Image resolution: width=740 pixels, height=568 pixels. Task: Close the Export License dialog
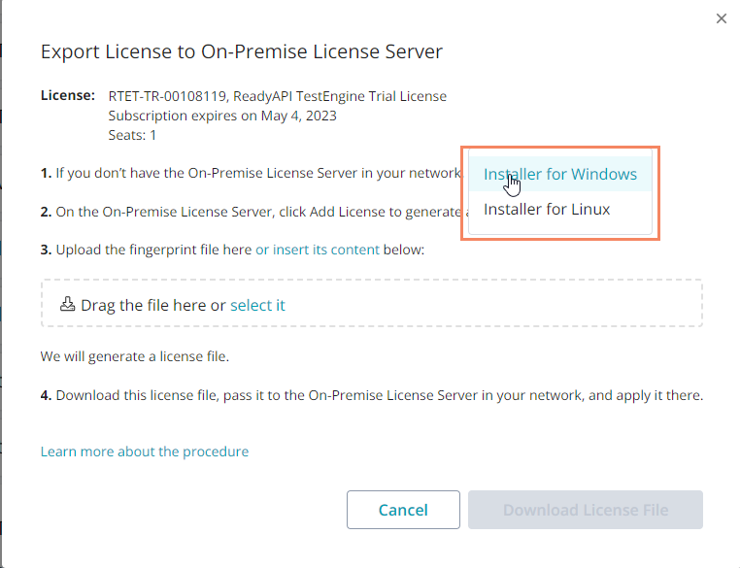point(721,18)
